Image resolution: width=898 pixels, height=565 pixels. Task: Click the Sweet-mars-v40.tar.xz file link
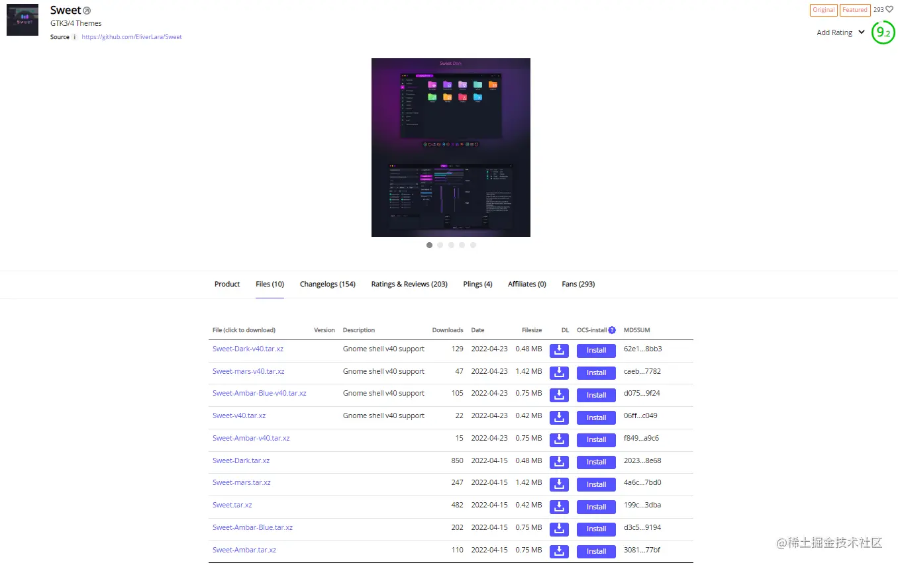(x=248, y=371)
